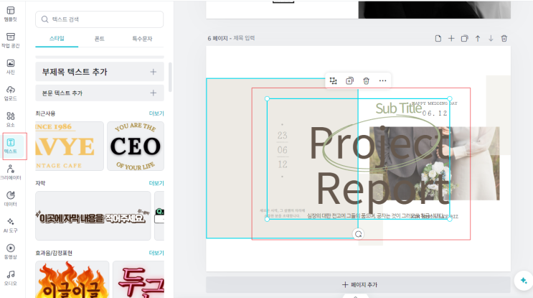Open the 요소 elements panel

(x=11, y=120)
